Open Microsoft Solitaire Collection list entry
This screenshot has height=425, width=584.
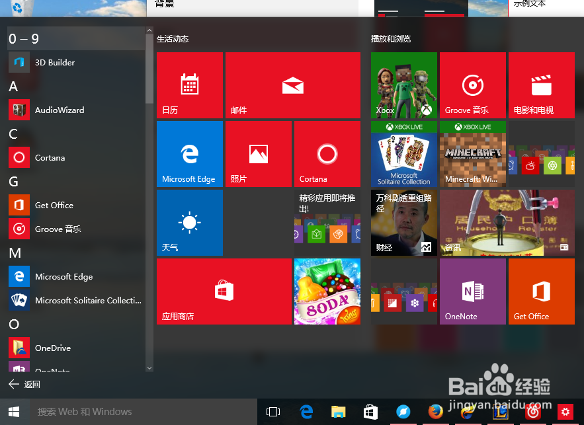coord(76,300)
